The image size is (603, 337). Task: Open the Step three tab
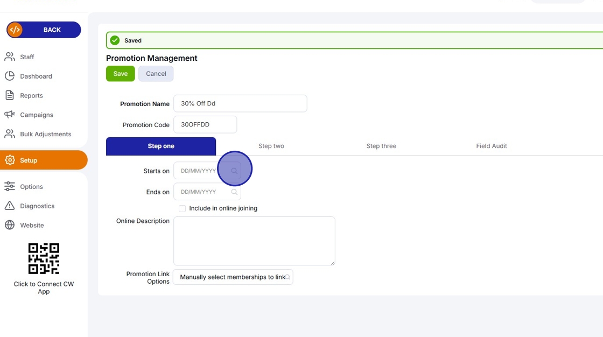click(x=381, y=146)
